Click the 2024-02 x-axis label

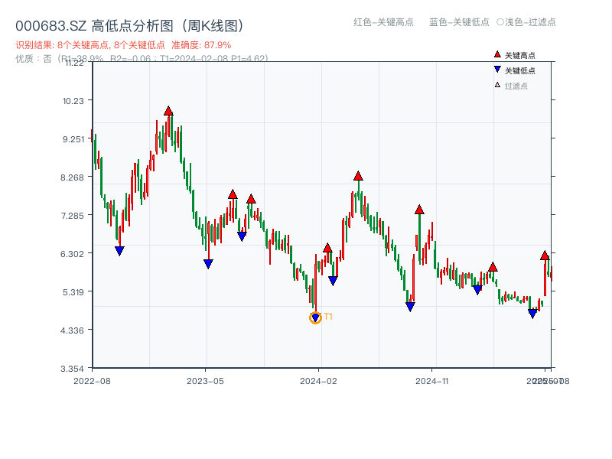tap(318, 381)
